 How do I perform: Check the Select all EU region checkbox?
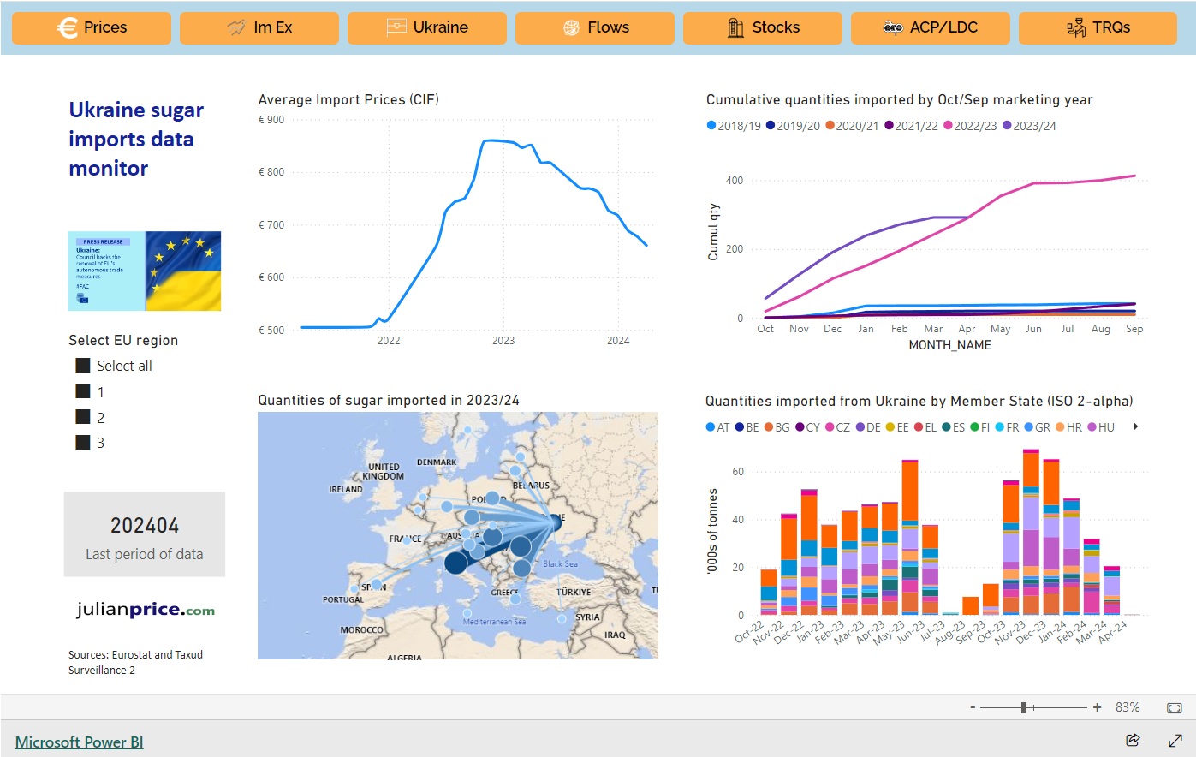pyautogui.click(x=82, y=365)
